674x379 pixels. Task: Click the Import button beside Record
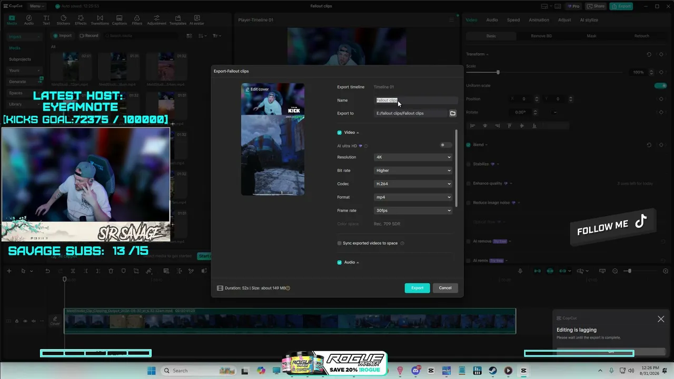(62, 36)
